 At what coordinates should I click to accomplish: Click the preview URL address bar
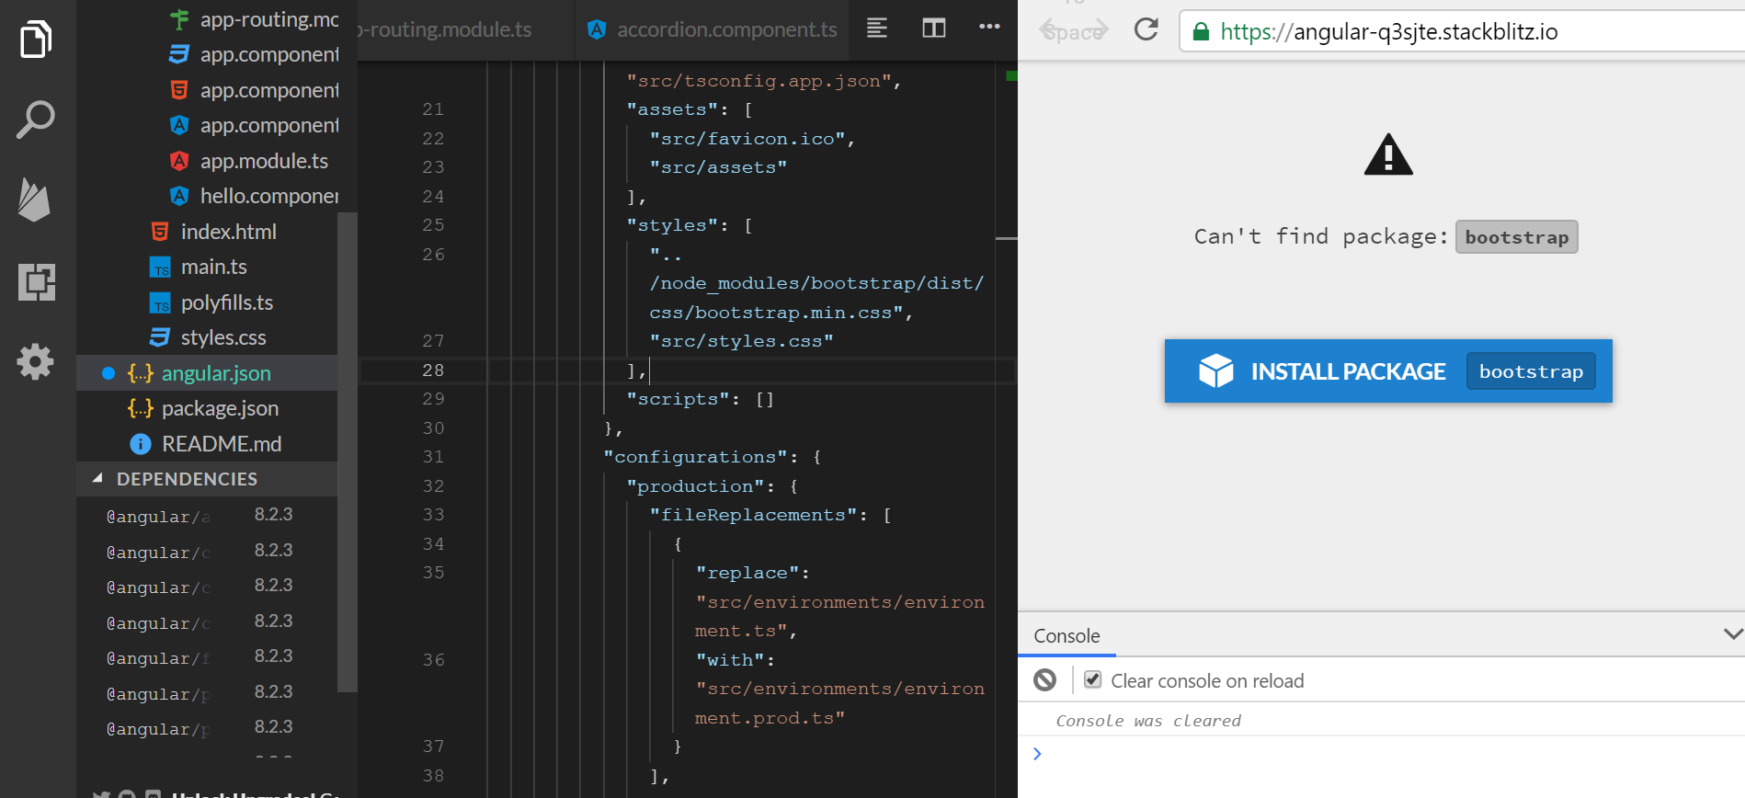click(x=1462, y=31)
